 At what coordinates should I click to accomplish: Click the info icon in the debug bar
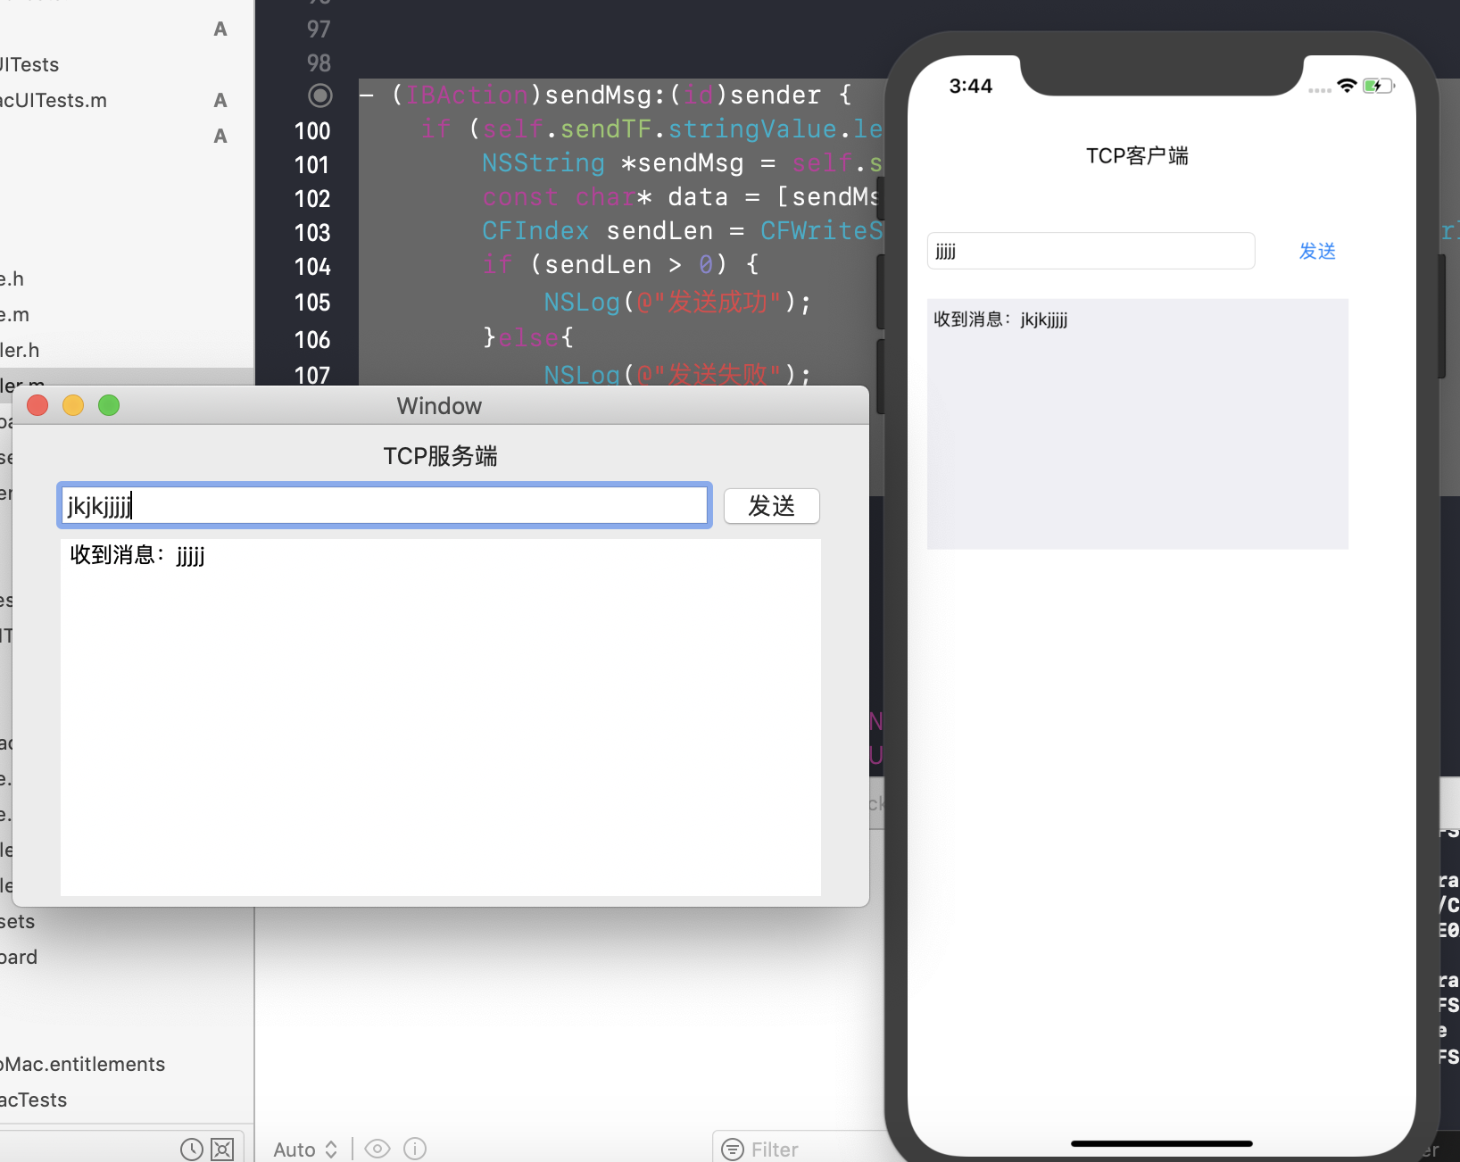pyautogui.click(x=415, y=1149)
